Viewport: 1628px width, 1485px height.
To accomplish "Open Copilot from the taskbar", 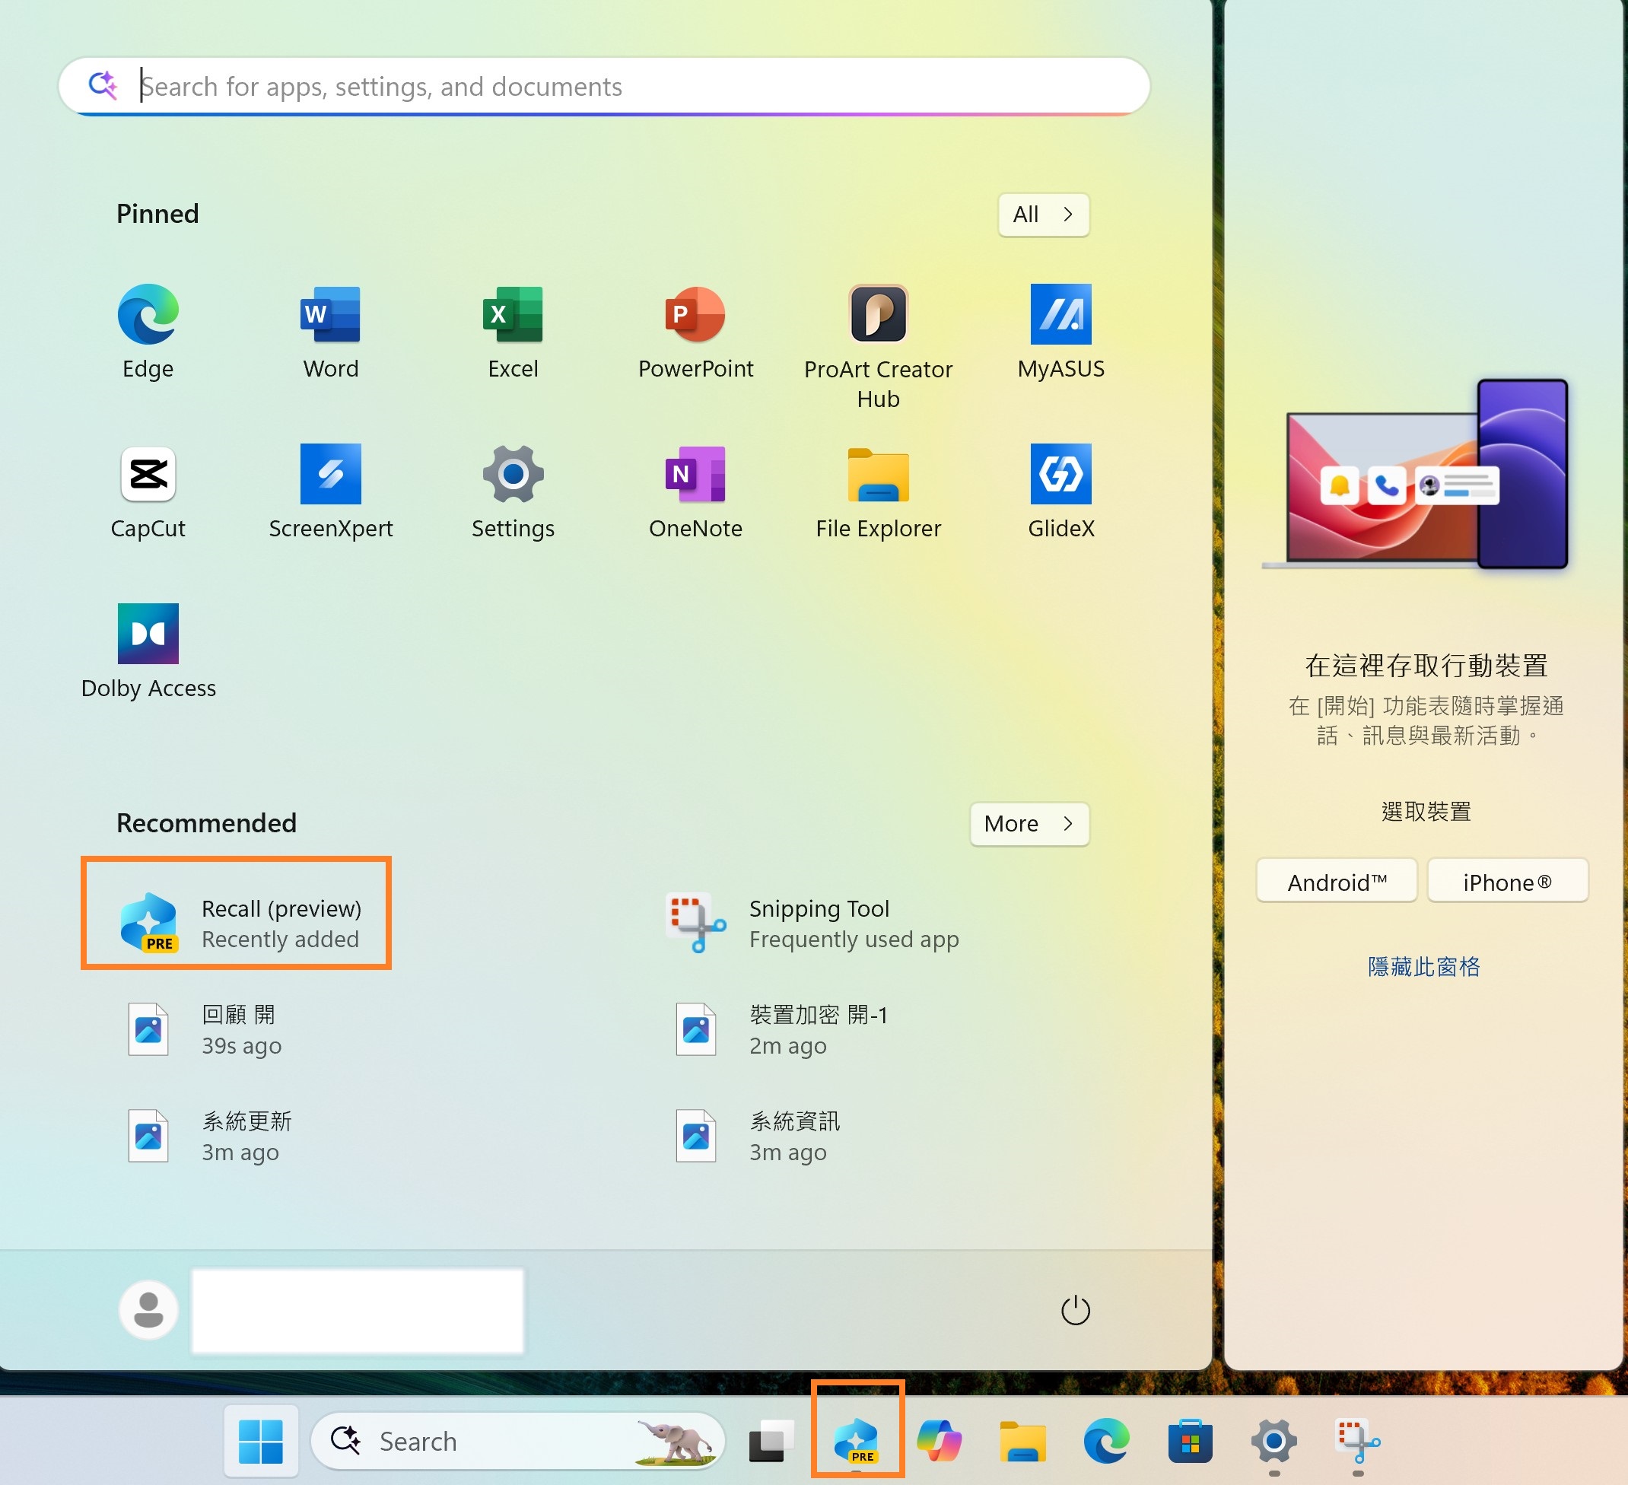I will point(940,1441).
